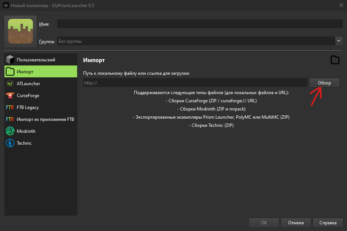Click the Импорт folder icon in sidebar
Screen dimensions: 347x231
[10, 71]
